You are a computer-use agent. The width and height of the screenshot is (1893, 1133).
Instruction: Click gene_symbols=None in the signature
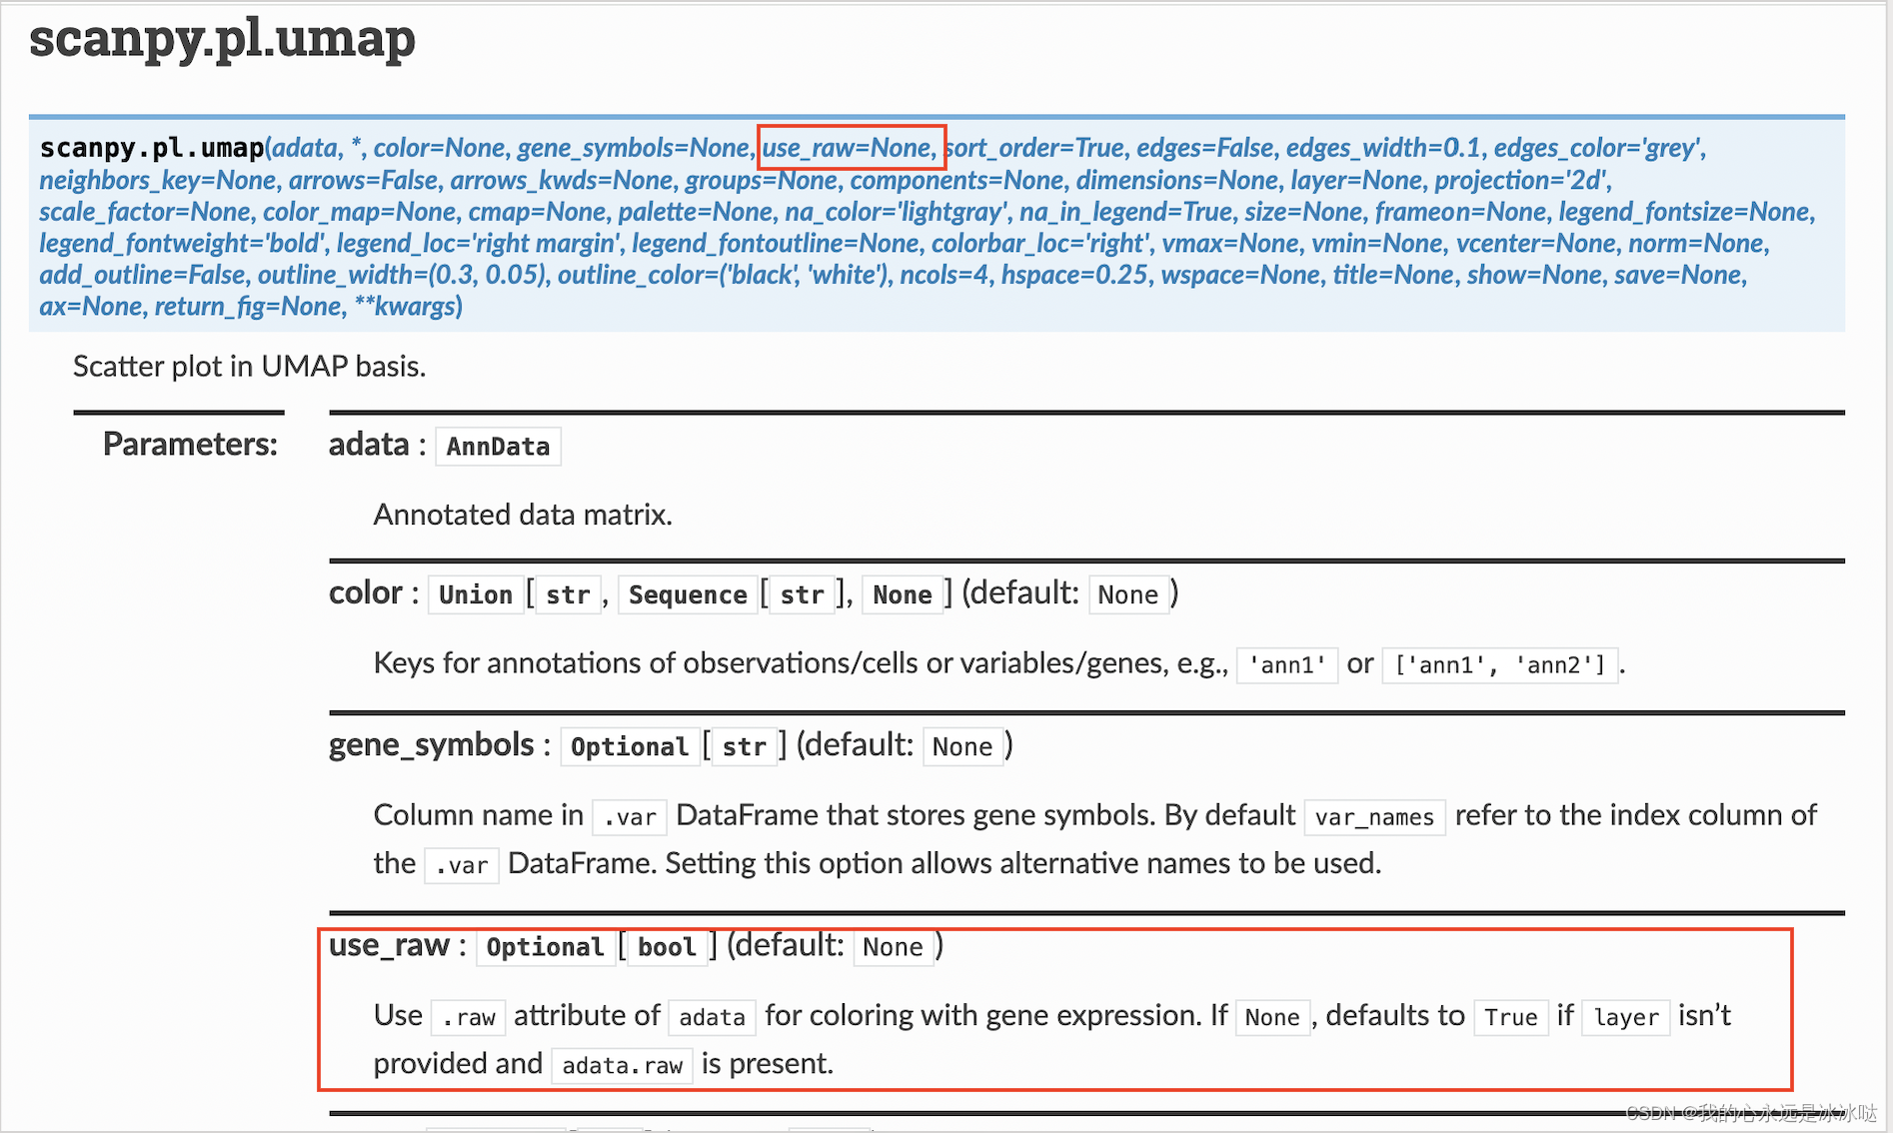[x=633, y=148]
